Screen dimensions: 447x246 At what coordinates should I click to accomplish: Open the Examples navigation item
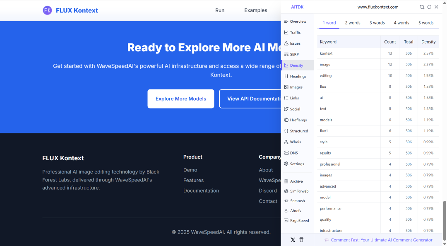pos(256,10)
